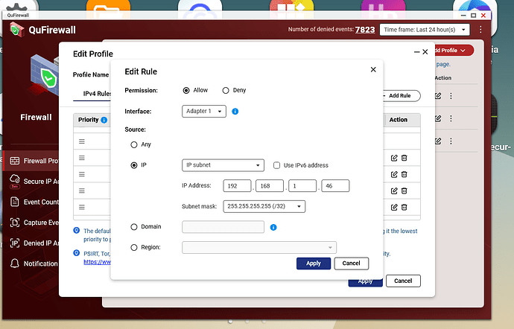The image size is (514, 329).
Task: Open denied events count 7823
Action: 365,30
